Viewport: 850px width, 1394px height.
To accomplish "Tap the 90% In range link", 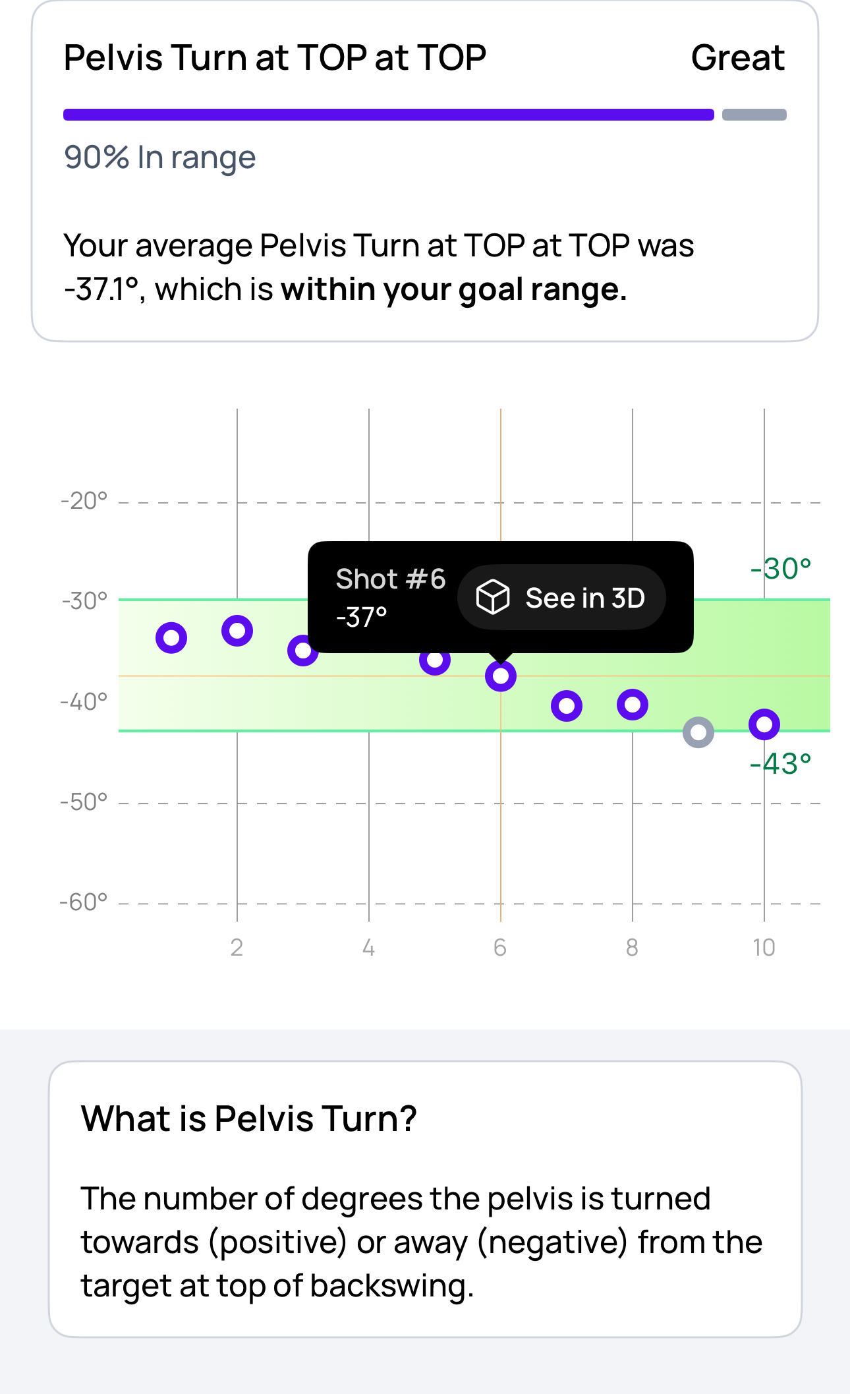I will (x=159, y=156).
